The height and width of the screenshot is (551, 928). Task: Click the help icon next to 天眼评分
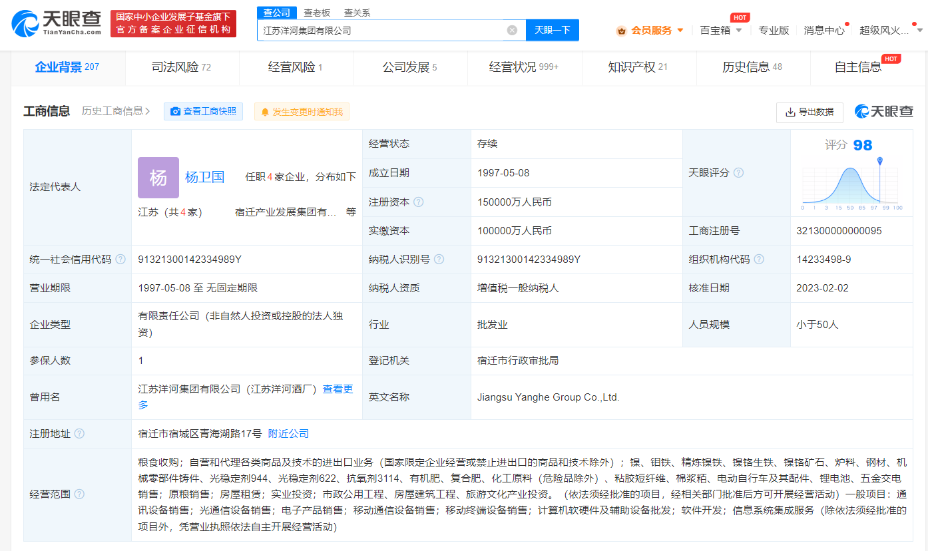coord(738,173)
